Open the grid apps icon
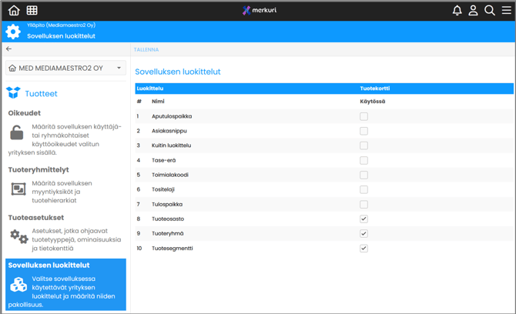516x314 pixels. [x=32, y=11]
